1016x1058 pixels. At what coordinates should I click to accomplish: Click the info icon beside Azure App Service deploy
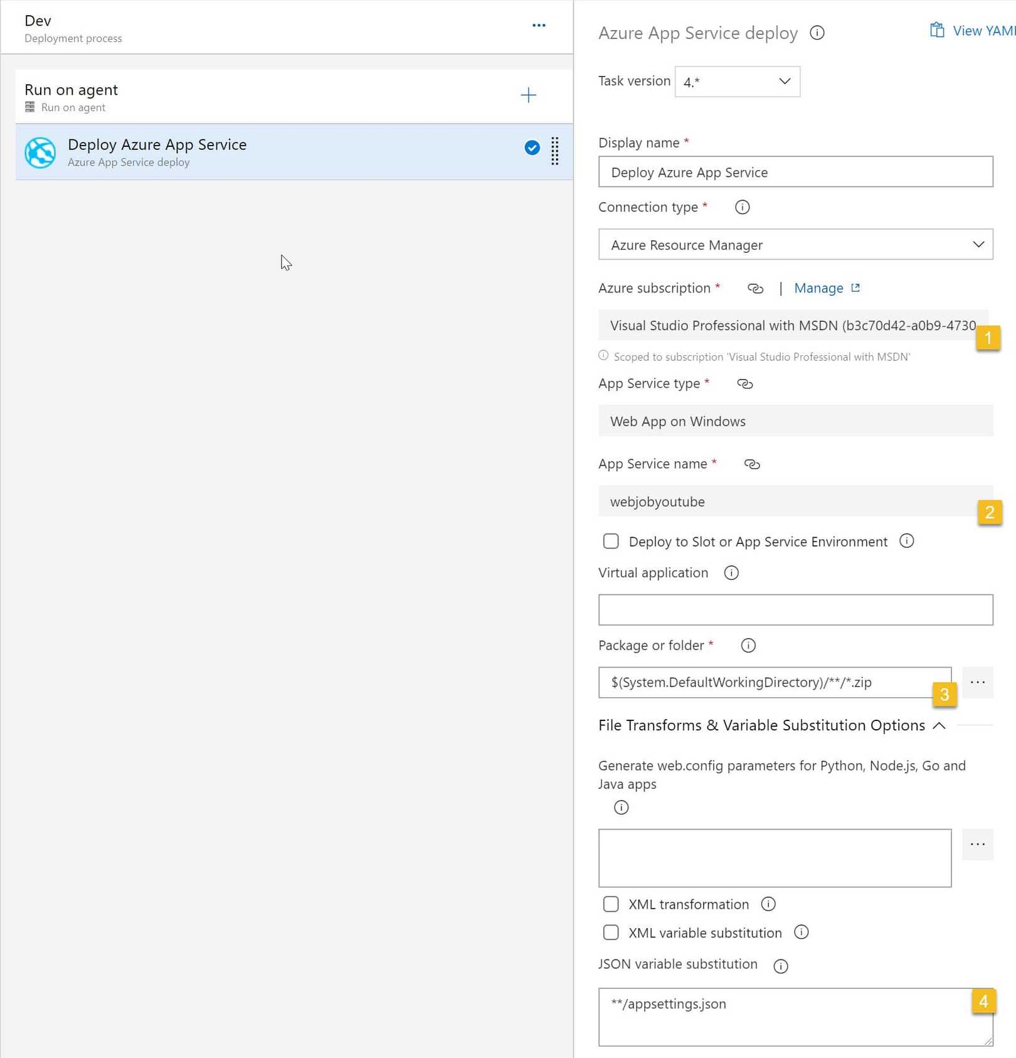point(817,33)
